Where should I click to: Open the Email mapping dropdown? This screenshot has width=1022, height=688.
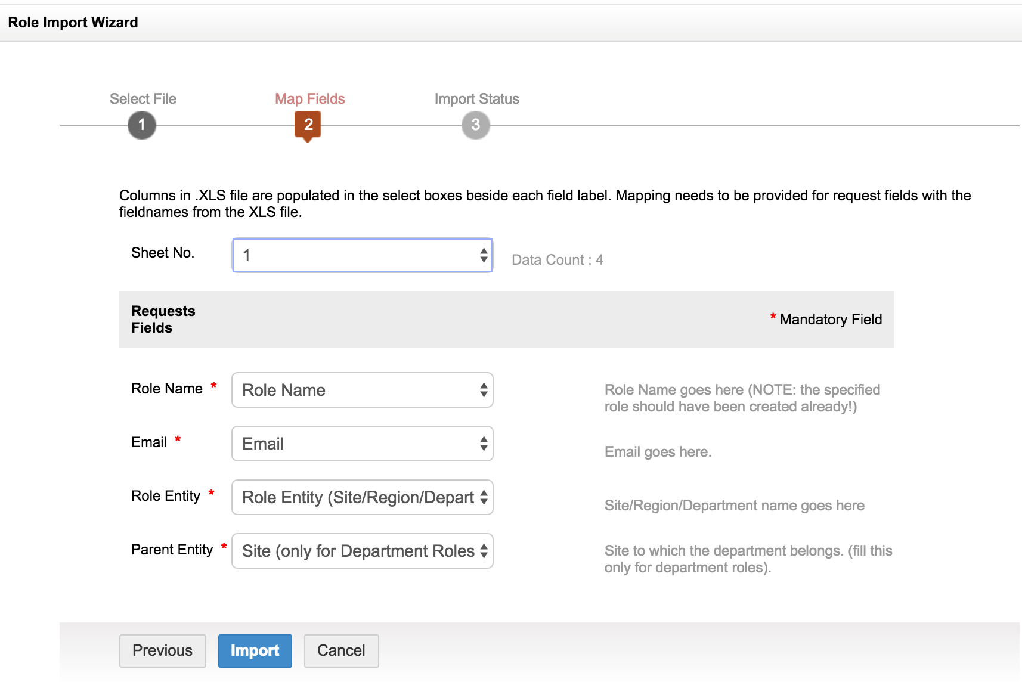pos(362,444)
